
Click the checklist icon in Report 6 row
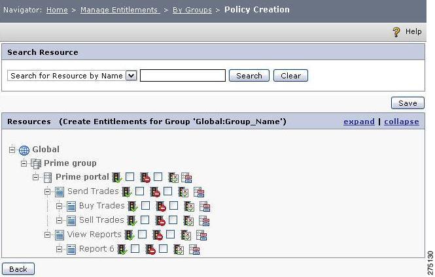[179, 250]
